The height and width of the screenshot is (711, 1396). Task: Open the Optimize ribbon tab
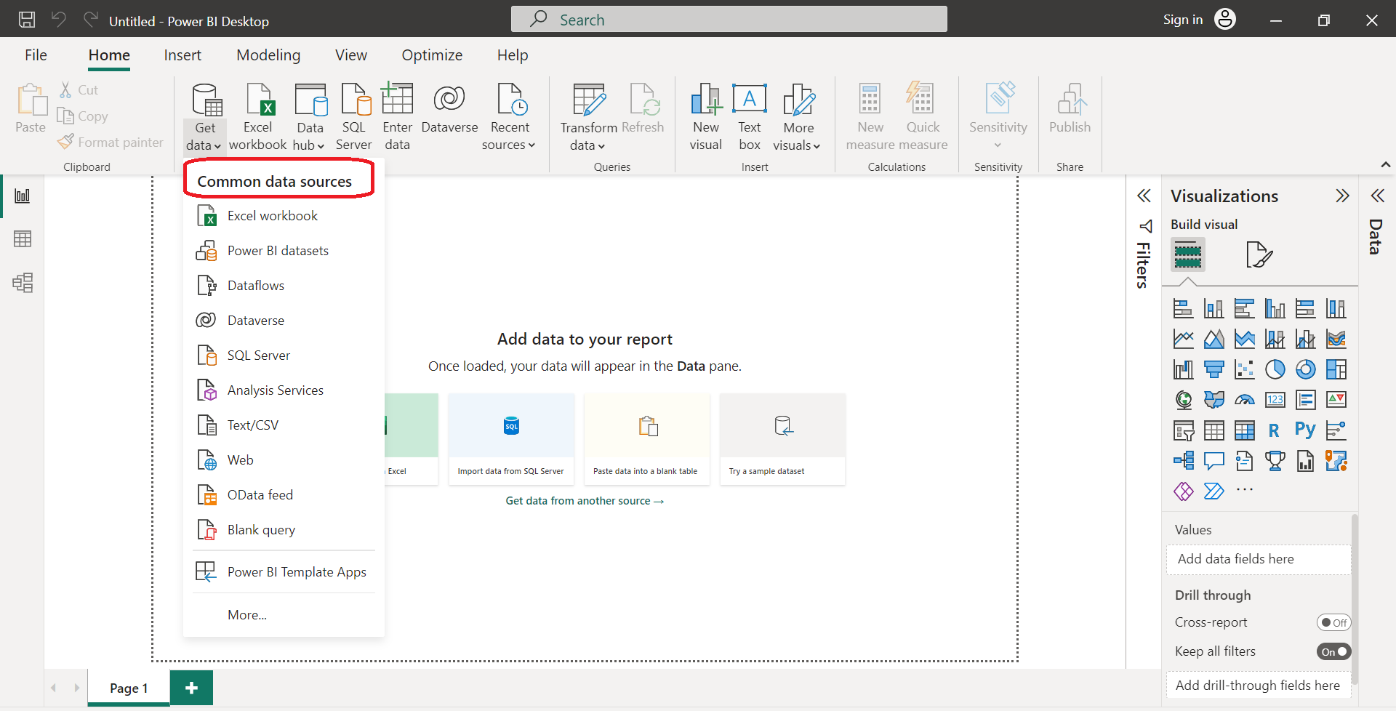(432, 55)
